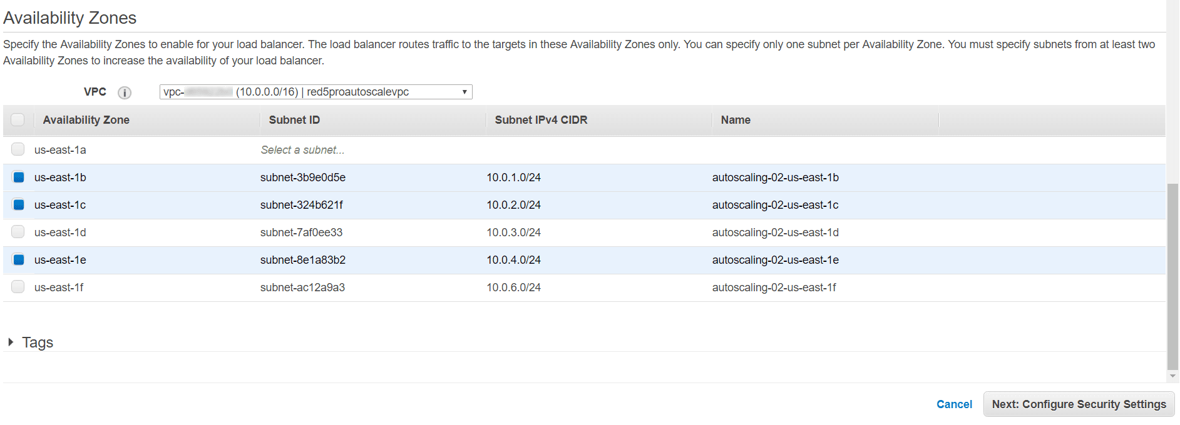Screen dimensions: 1180x425
Task: Enable the us-east-1a zone checkbox
Action: (18, 149)
